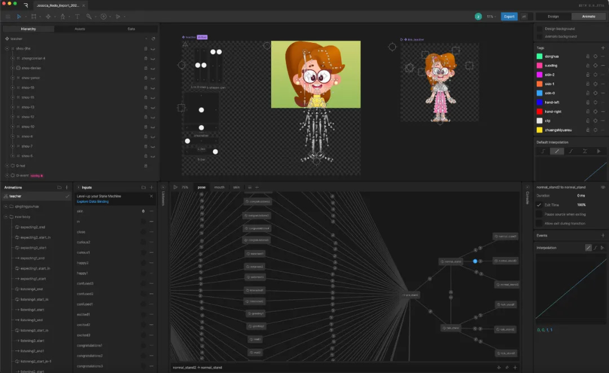The image size is (609, 373).
Task: Select the mouth layer tab
Action: (x=219, y=187)
